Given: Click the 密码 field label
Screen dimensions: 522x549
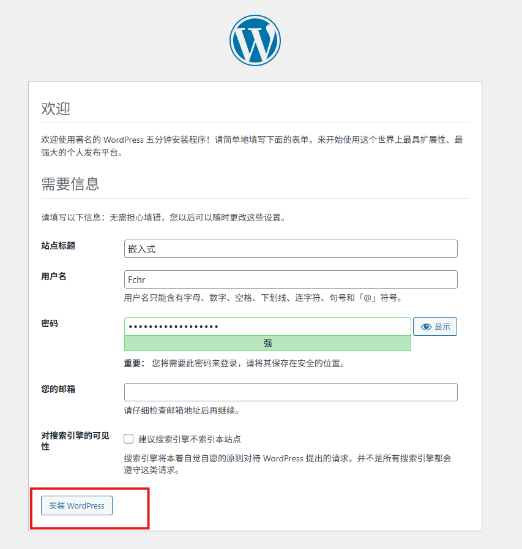Looking at the screenshot, I should pos(50,324).
